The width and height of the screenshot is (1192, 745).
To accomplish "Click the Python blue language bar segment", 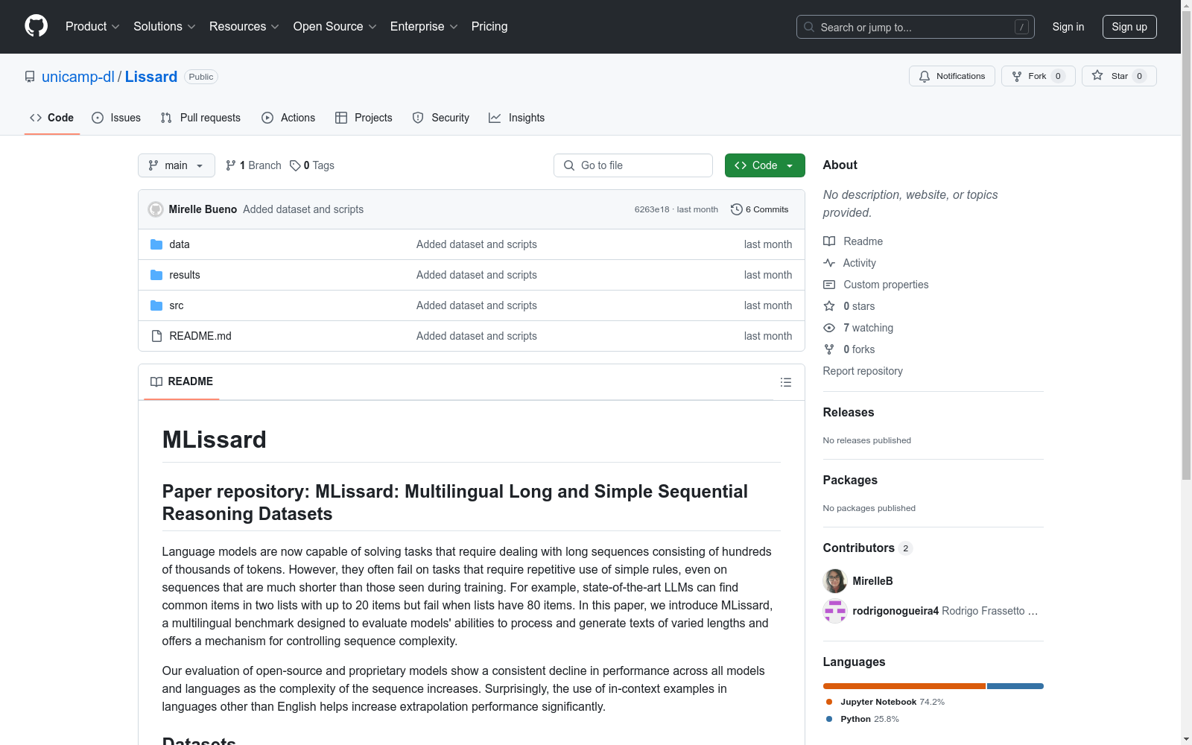I will [1015, 686].
